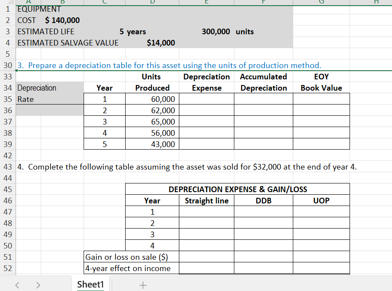Go to next sheet with right arrow

tap(38, 285)
